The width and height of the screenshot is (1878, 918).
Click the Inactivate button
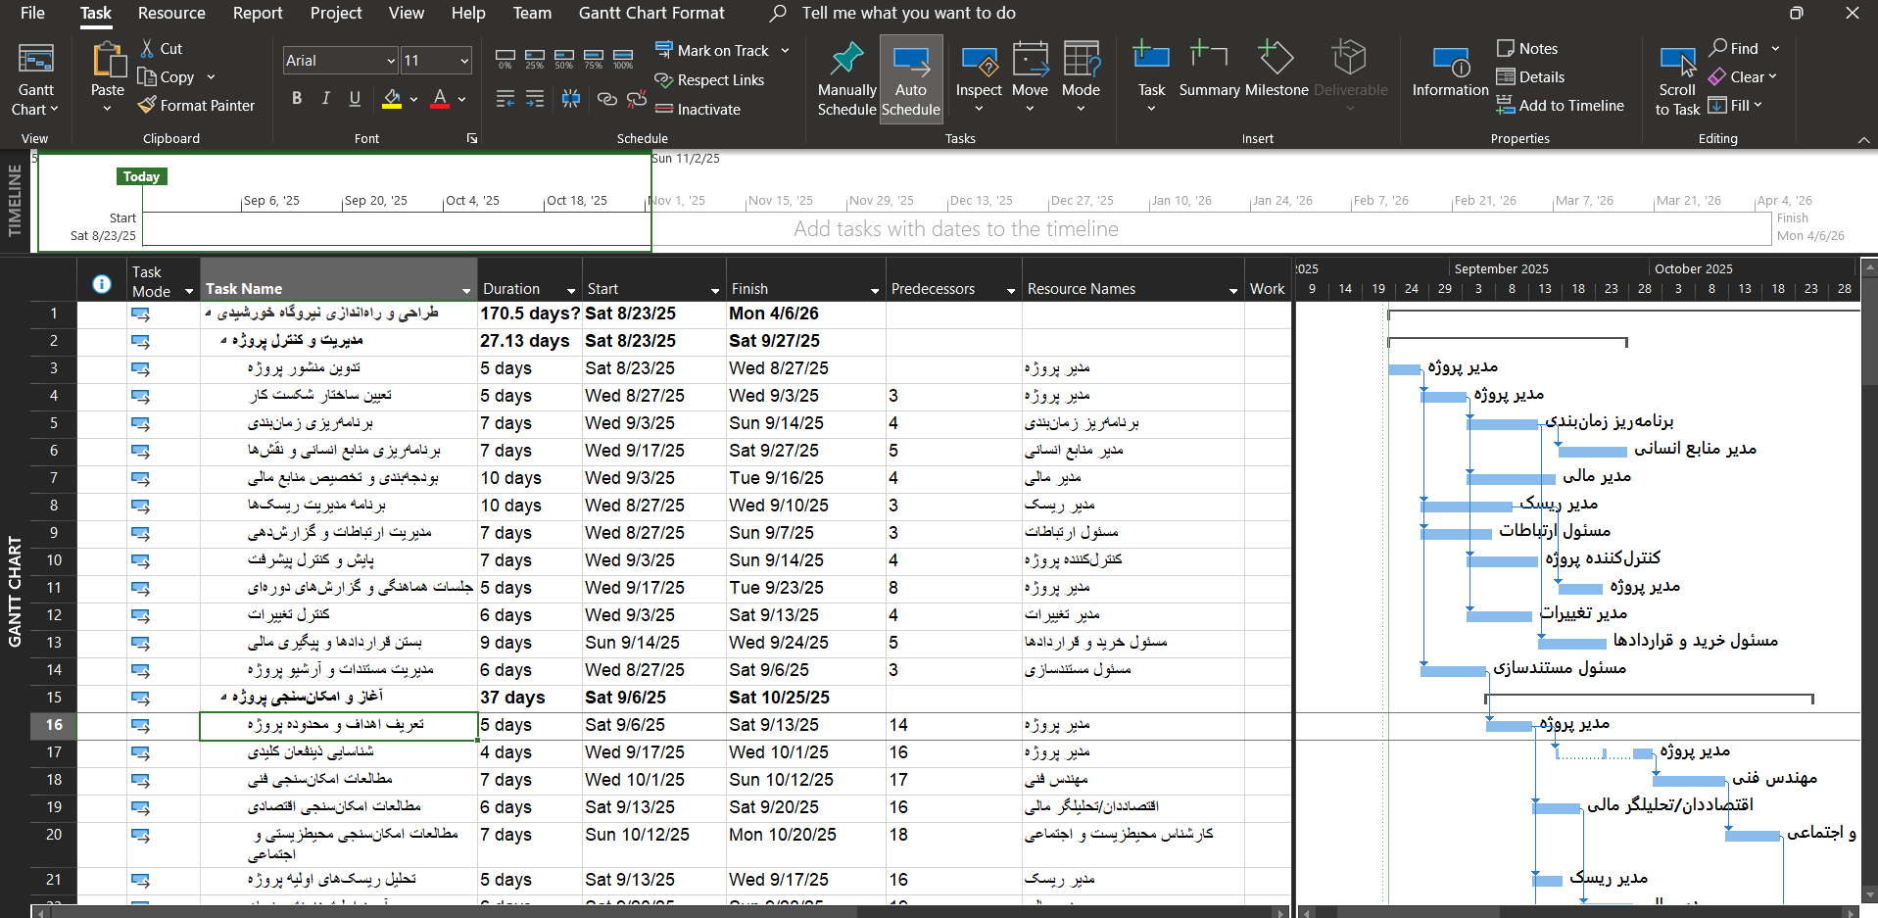click(x=698, y=110)
